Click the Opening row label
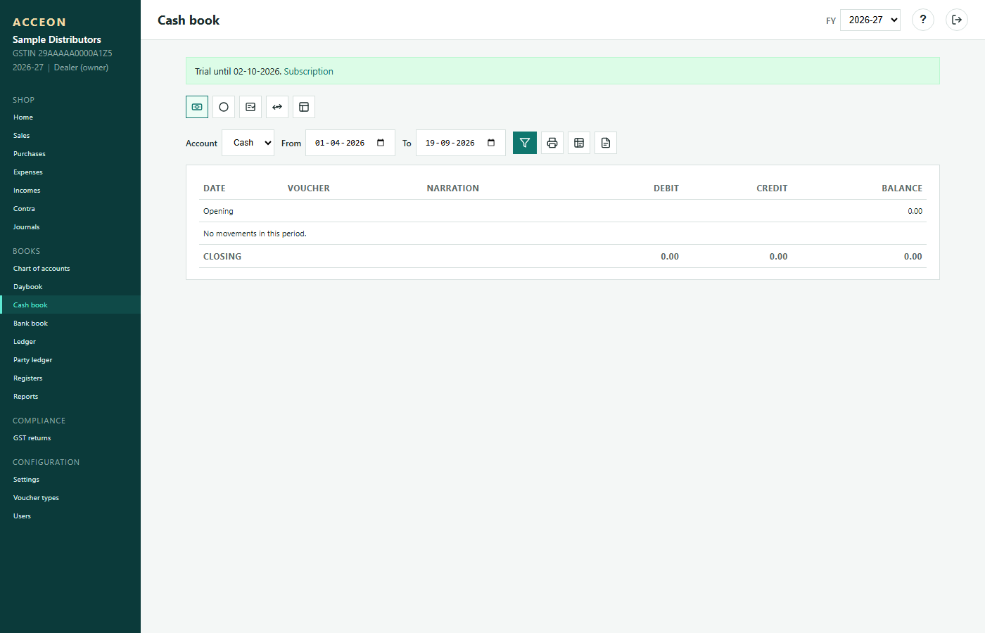 218,211
